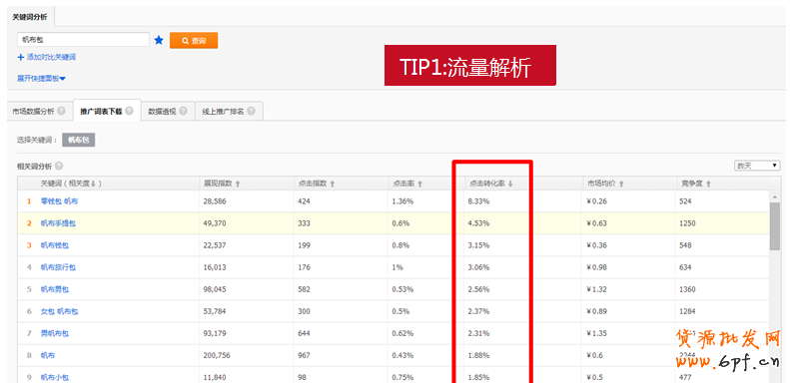This screenshot has width=790, height=383.
Task: Click the table vertical scrollbar thumb
Action: (775, 225)
